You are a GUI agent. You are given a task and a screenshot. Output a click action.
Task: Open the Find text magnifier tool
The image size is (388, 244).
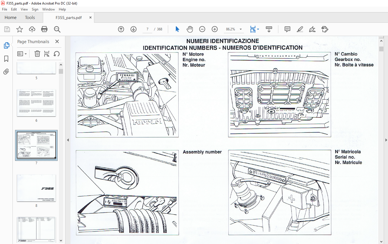pyautogui.click(x=57, y=29)
